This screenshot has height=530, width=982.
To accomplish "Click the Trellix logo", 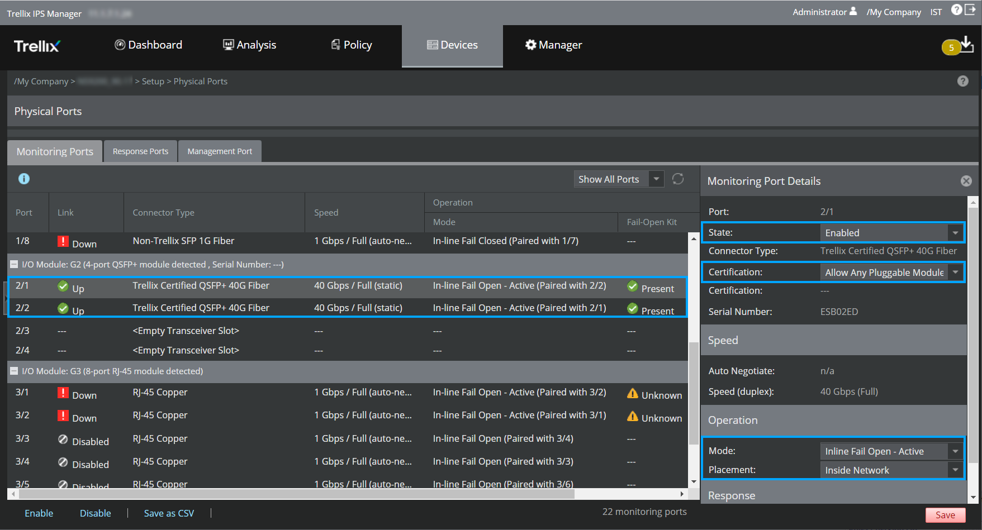I will click(x=37, y=46).
